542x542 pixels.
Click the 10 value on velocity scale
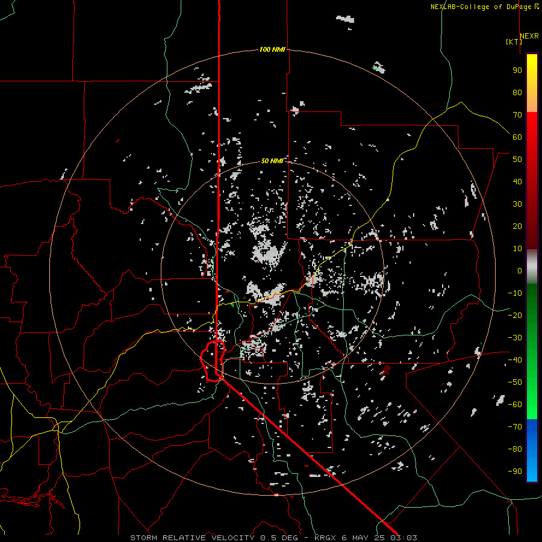tap(517, 249)
